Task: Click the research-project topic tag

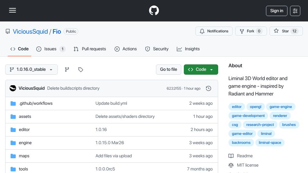Action: 260,125
